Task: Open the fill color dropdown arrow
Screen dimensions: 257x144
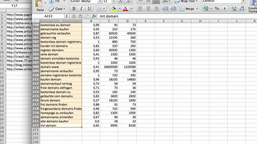Action: (x=120, y=8)
